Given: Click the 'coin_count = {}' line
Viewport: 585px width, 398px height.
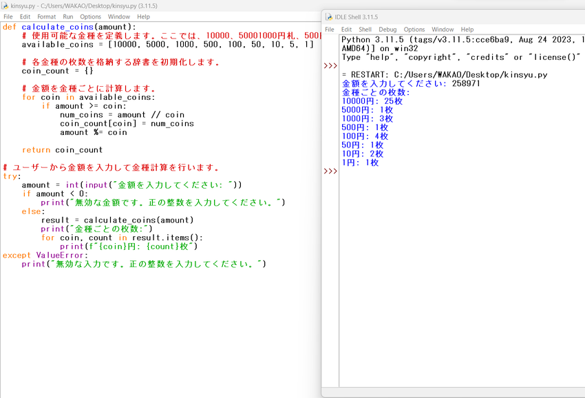Looking at the screenshot, I should [x=57, y=71].
